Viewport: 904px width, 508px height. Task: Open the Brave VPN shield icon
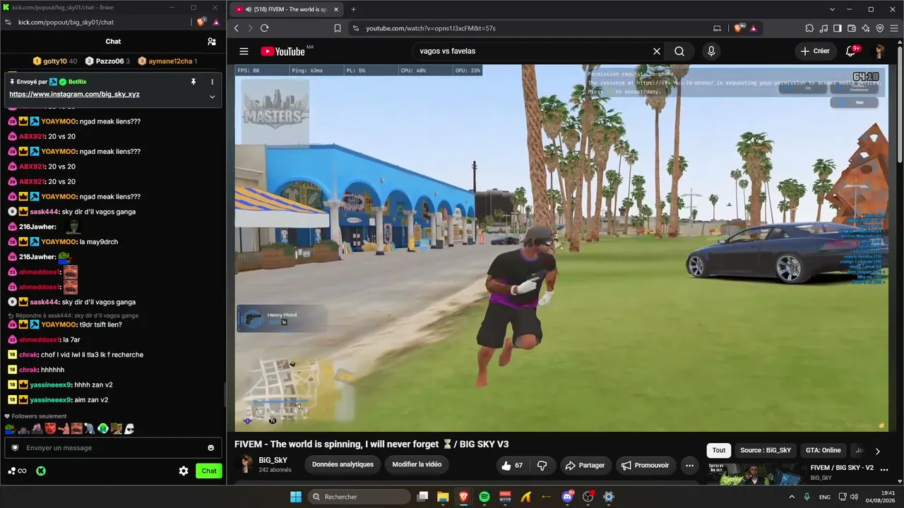pos(880,28)
